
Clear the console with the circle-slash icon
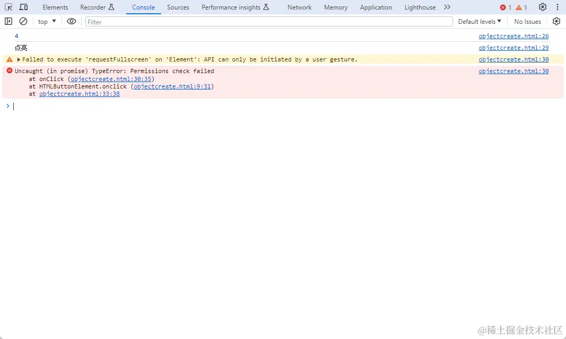tap(23, 22)
